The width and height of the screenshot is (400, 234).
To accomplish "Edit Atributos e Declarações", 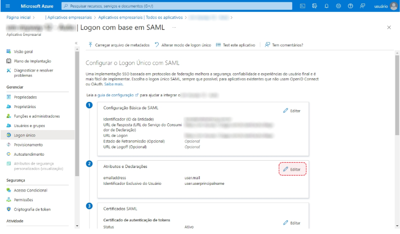I will coord(292,169).
